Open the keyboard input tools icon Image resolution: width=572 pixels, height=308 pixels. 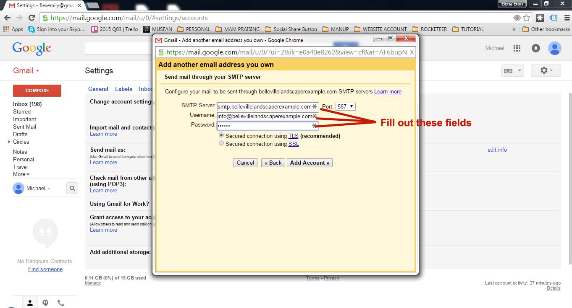509,71
